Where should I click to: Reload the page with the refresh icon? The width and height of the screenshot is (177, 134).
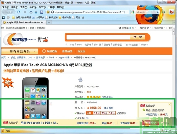click(x=19, y=12)
